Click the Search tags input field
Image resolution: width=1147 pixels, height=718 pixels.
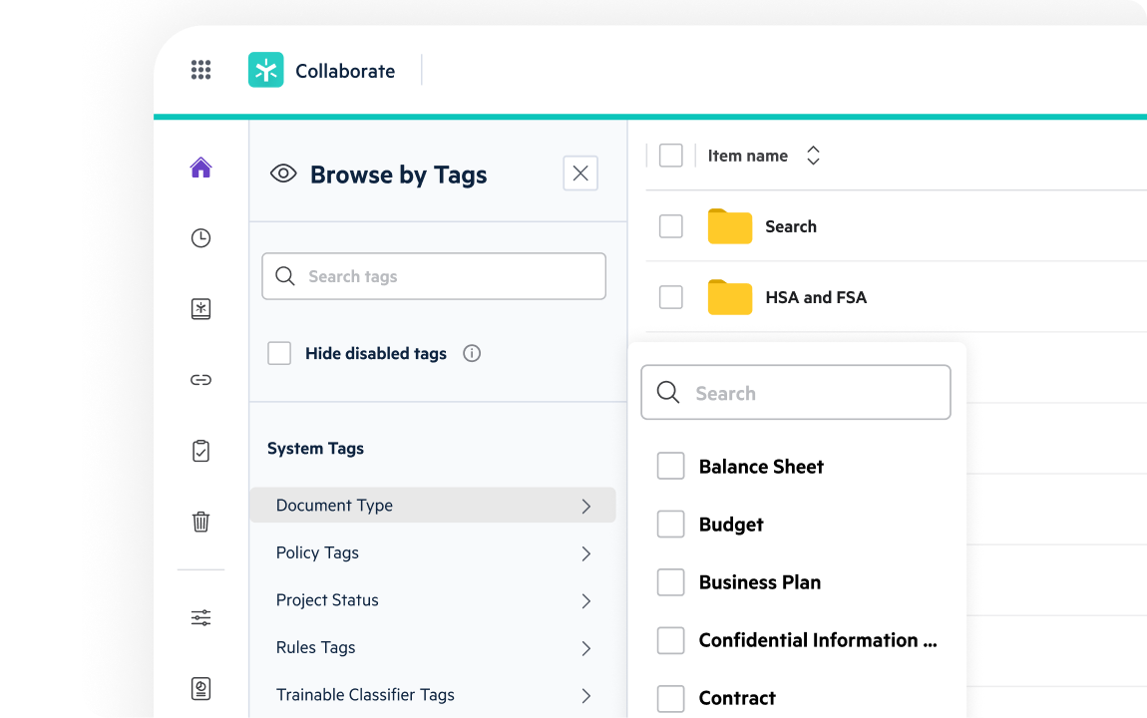pyautogui.click(x=434, y=276)
